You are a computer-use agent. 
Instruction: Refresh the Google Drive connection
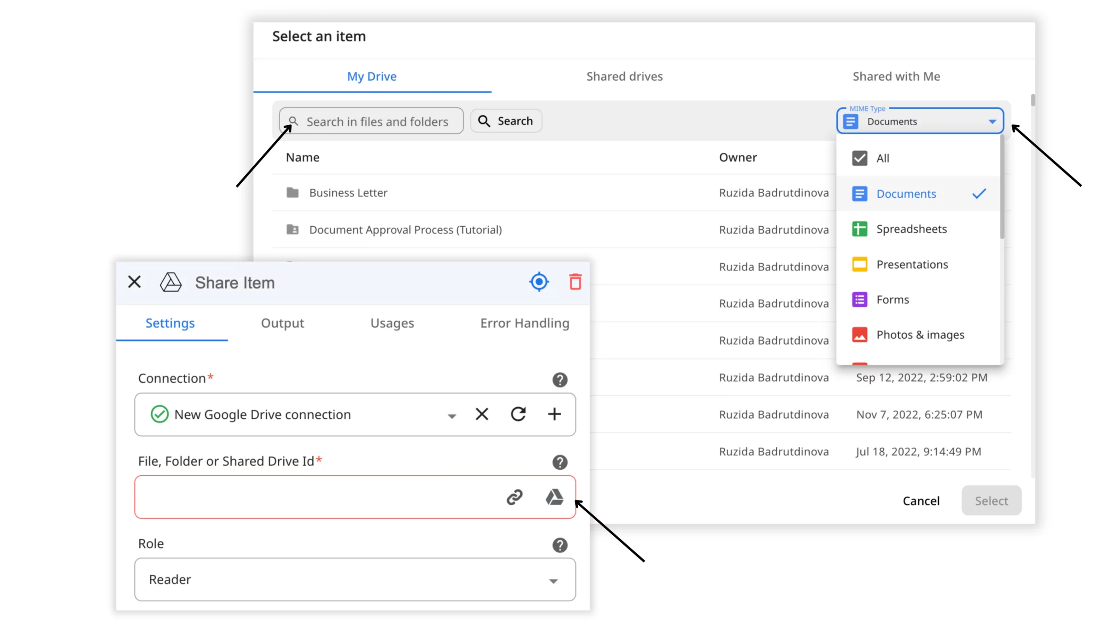[x=518, y=414]
